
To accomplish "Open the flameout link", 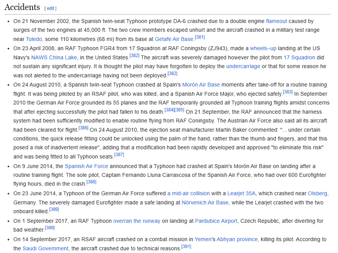I will [x=276, y=21].
